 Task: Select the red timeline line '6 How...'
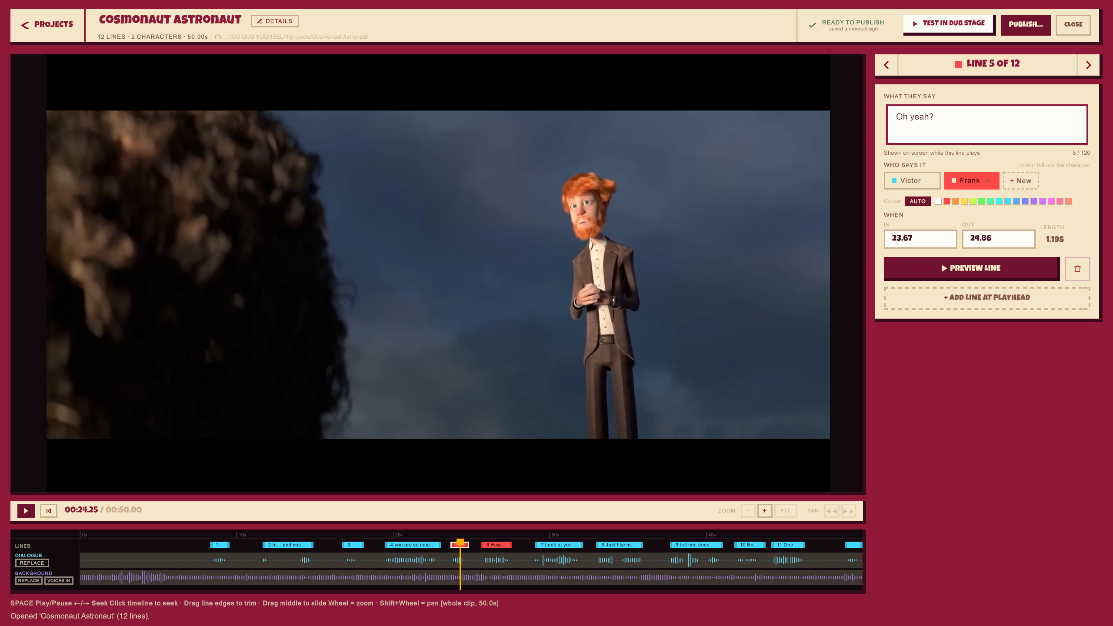click(x=496, y=545)
